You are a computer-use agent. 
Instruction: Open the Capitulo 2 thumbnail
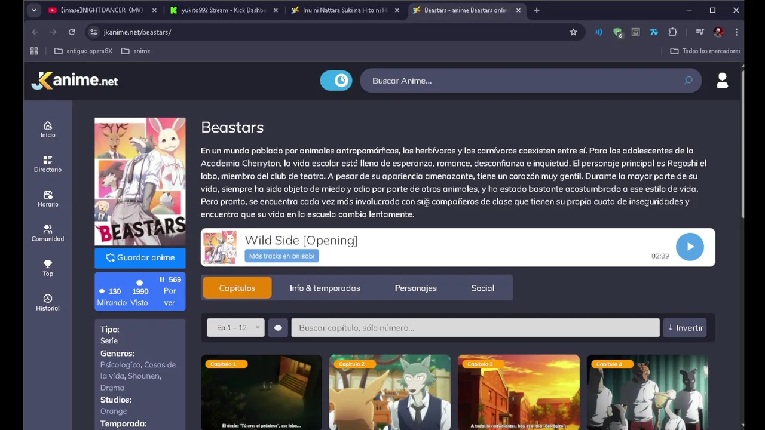tap(390, 392)
